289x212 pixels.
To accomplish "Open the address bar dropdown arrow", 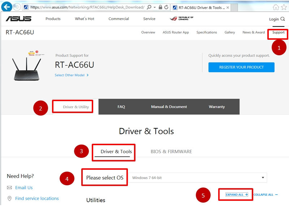I will (155, 7).
